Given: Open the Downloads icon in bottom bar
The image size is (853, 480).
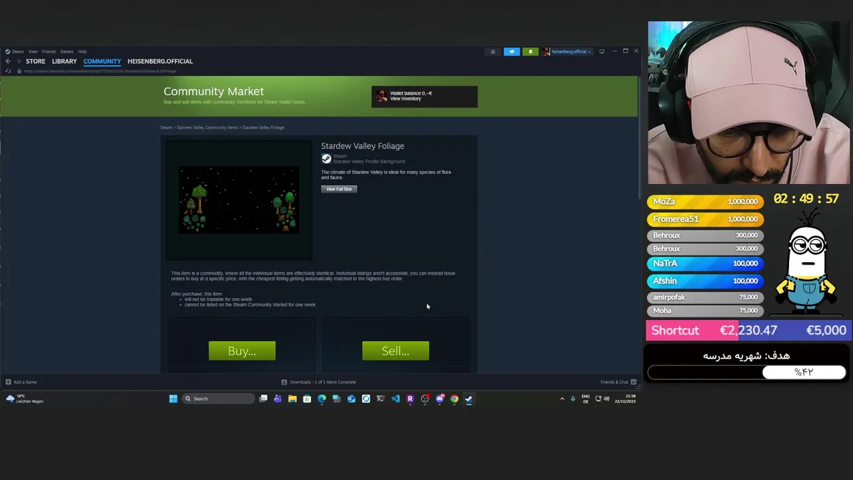Looking at the screenshot, I should click(284, 382).
